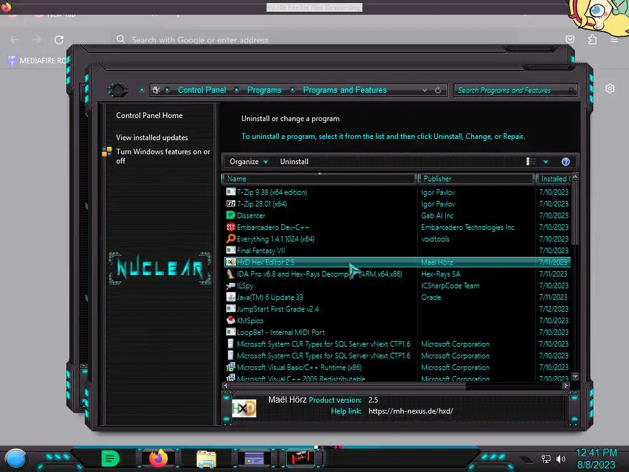The width and height of the screenshot is (629, 472).
Task: Click the 7-Zip 9.38 program icon
Action: (231, 192)
